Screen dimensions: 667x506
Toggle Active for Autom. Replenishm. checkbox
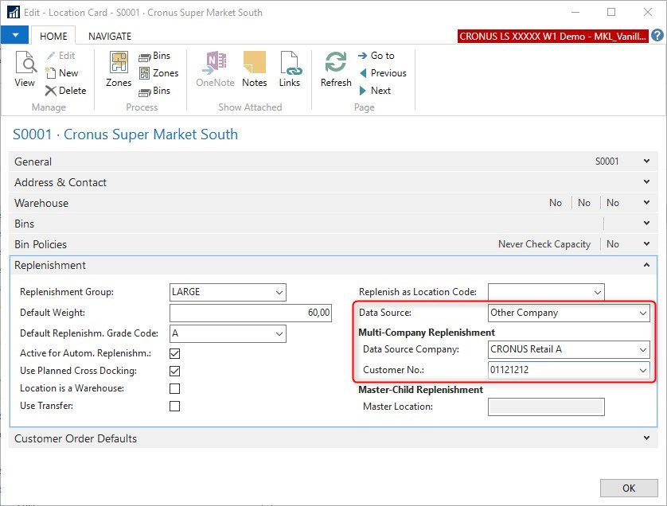click(175, 352)
